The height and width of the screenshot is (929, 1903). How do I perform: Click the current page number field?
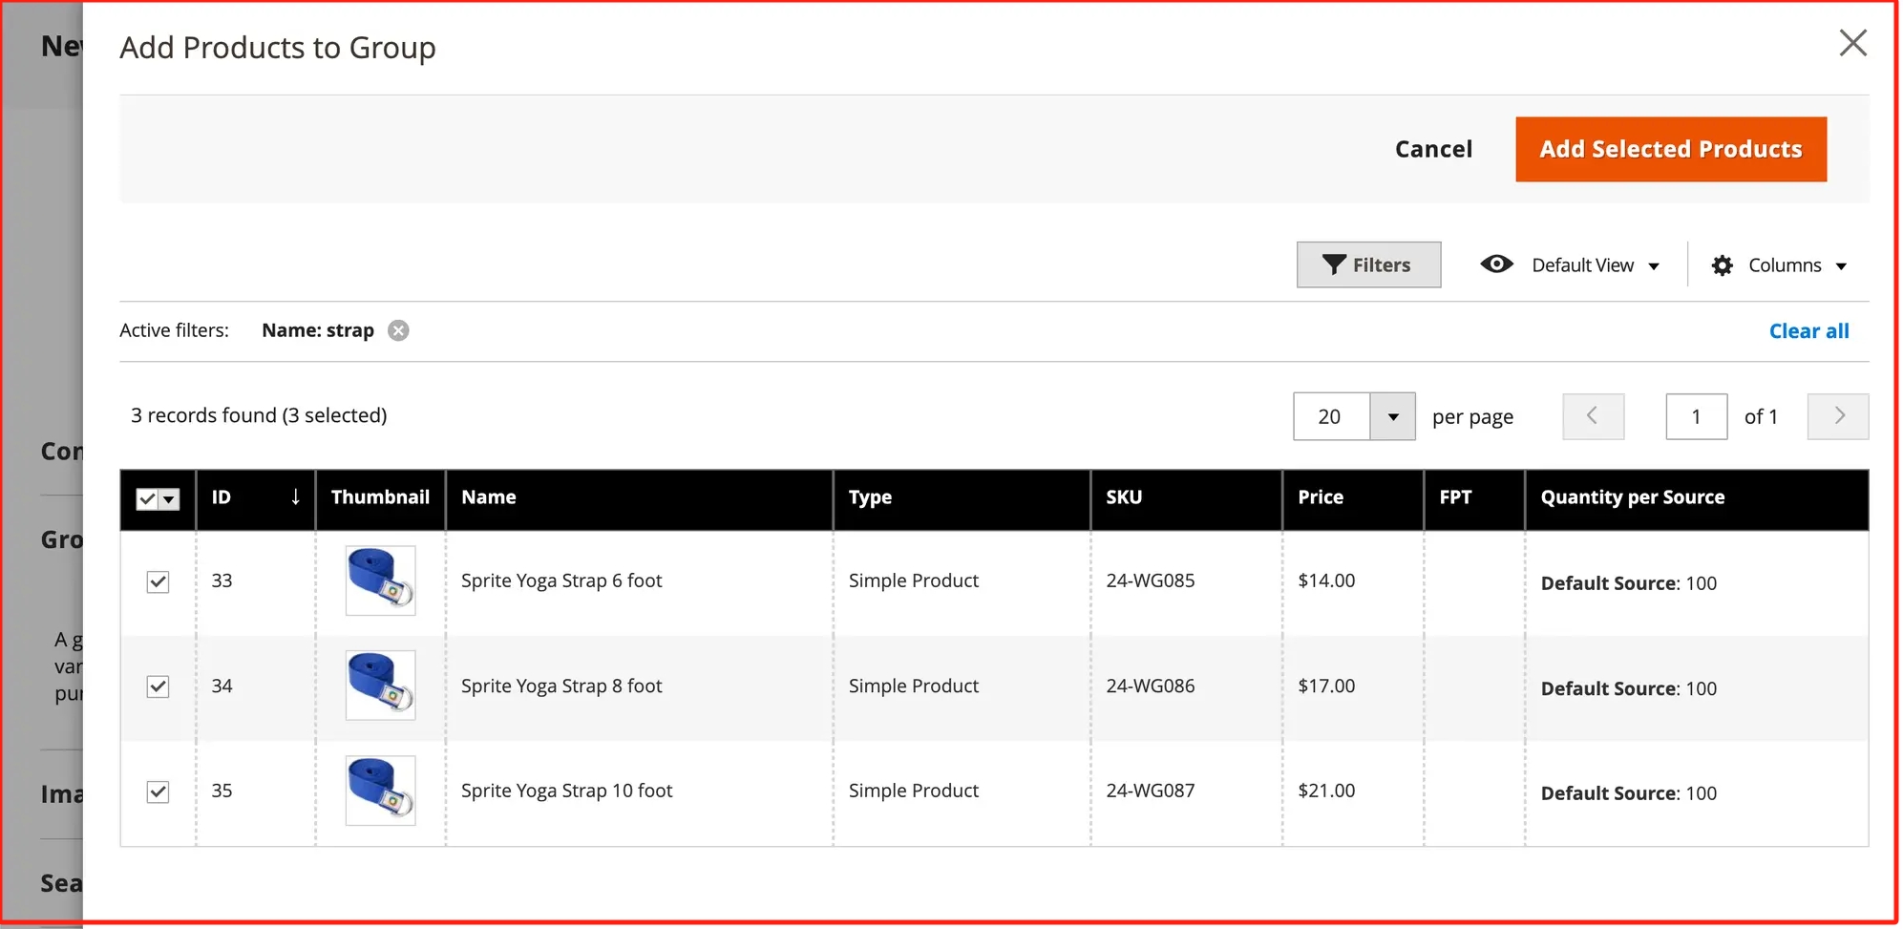point(1695,416)
